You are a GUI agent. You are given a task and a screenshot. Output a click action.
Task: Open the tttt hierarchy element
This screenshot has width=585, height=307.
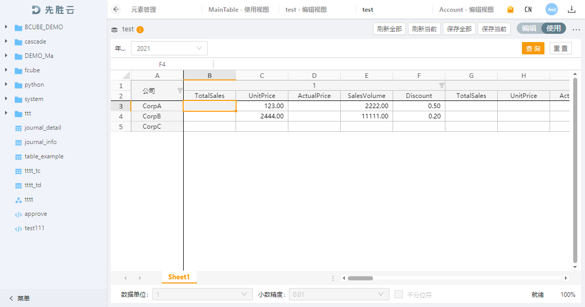click(x=29, y=199)
